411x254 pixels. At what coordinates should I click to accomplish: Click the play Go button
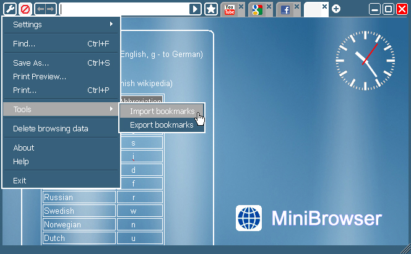pyautogui.click(x=195, y=9)
